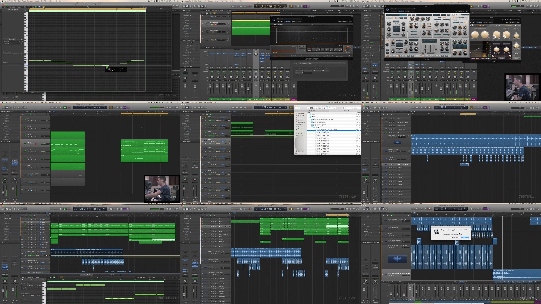
Task: Click Copy button in VolumeShaper plugin header
Action: [x=294, y=21]
